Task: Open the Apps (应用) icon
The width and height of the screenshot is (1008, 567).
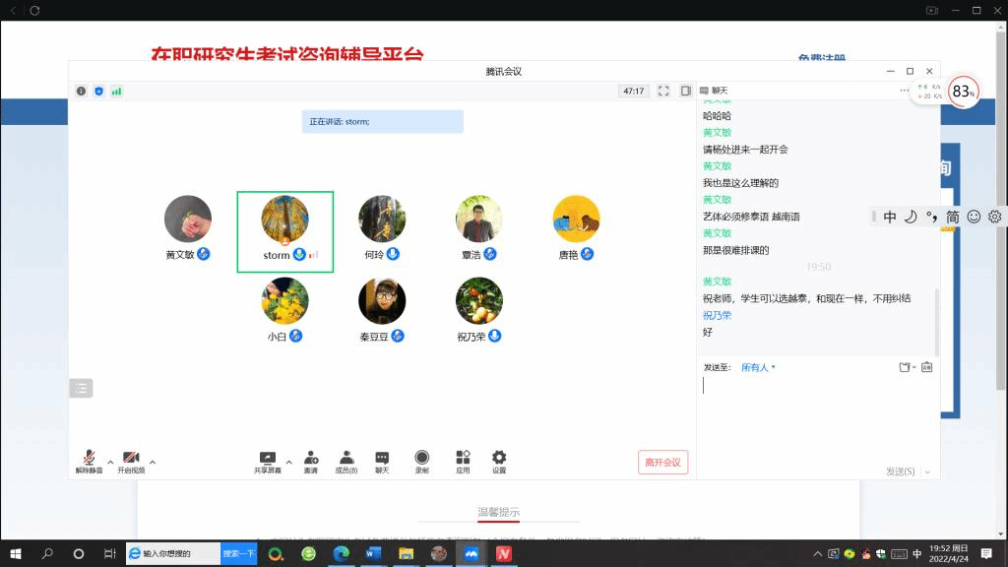Action: tap(463, 461)
